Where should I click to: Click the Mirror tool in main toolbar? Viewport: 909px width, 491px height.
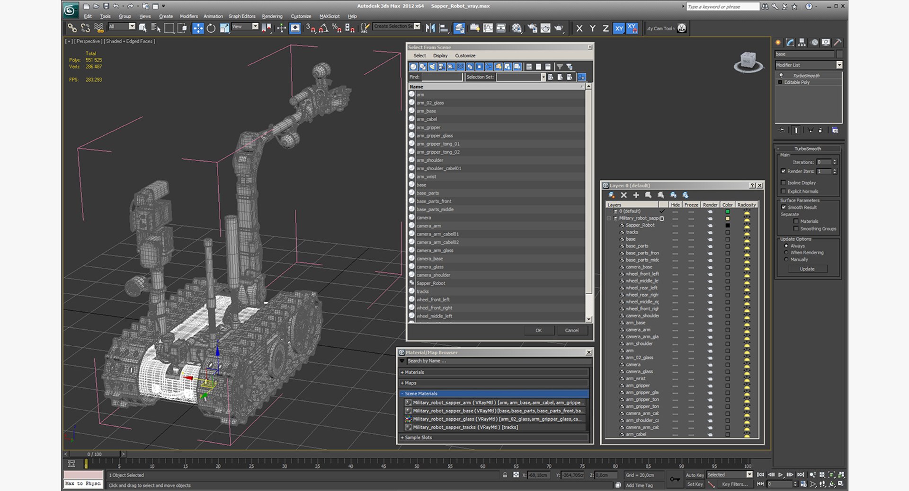[x=430, y=28]
